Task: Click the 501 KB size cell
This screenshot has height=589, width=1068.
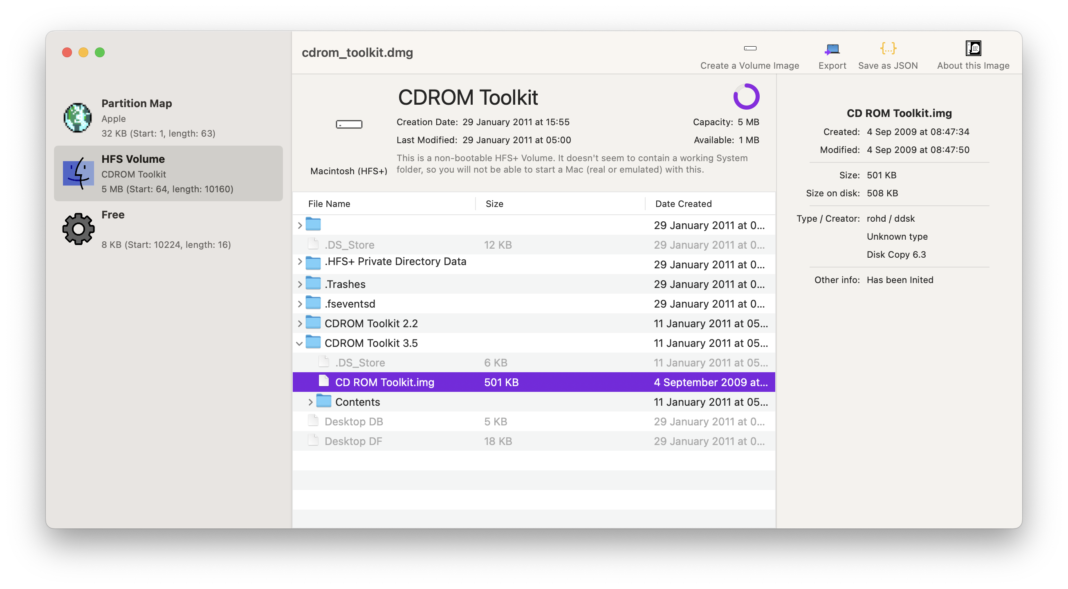Action: point(501,382)
